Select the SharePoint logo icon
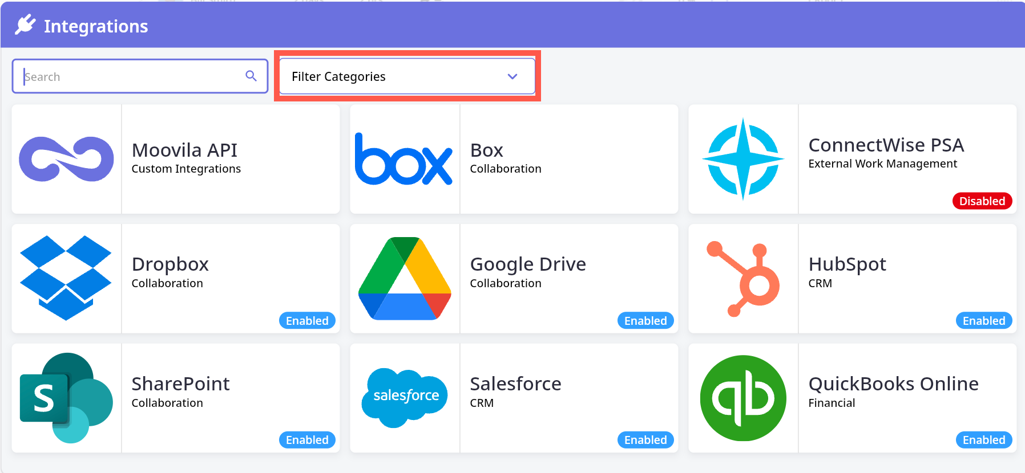This screenshot has height=473, width=1025. 66,398
